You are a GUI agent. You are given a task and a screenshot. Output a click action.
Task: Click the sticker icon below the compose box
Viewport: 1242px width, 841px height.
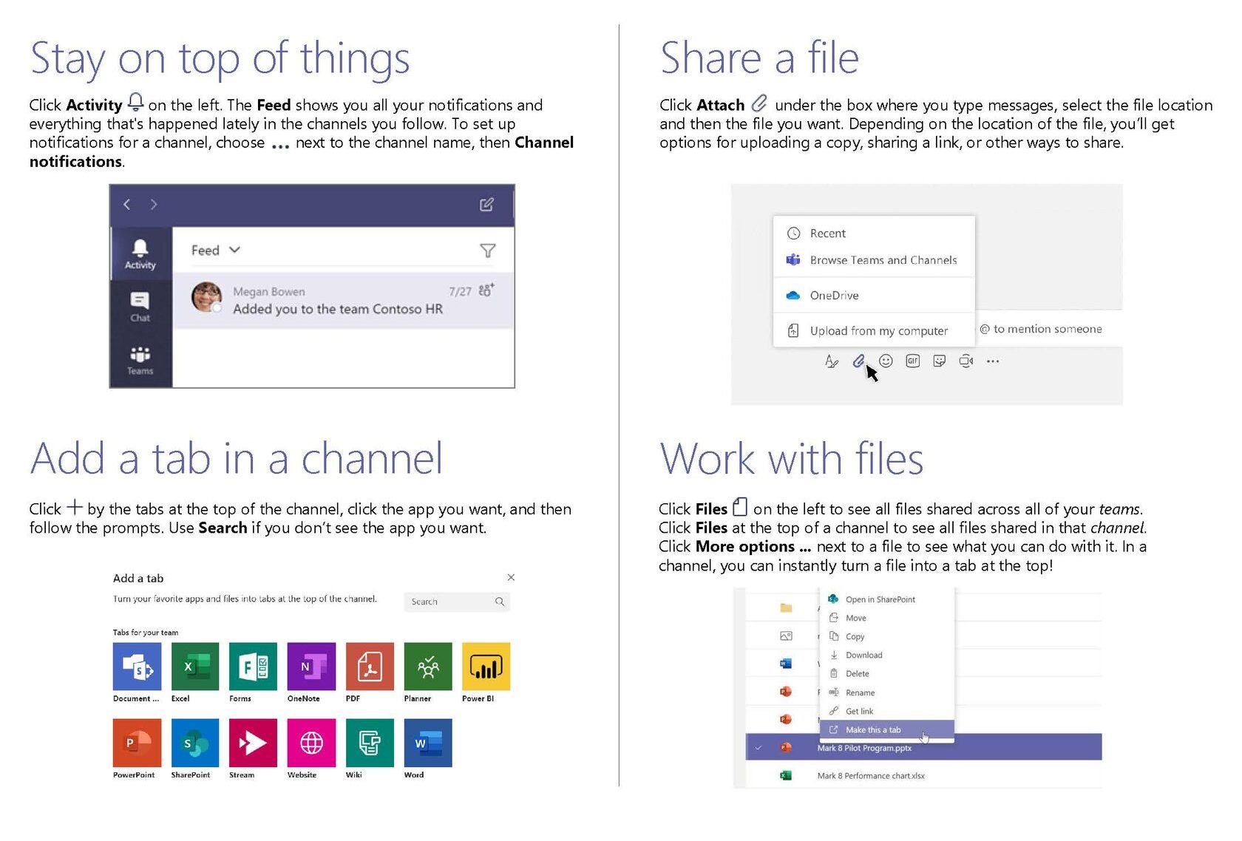coord(939,361)
